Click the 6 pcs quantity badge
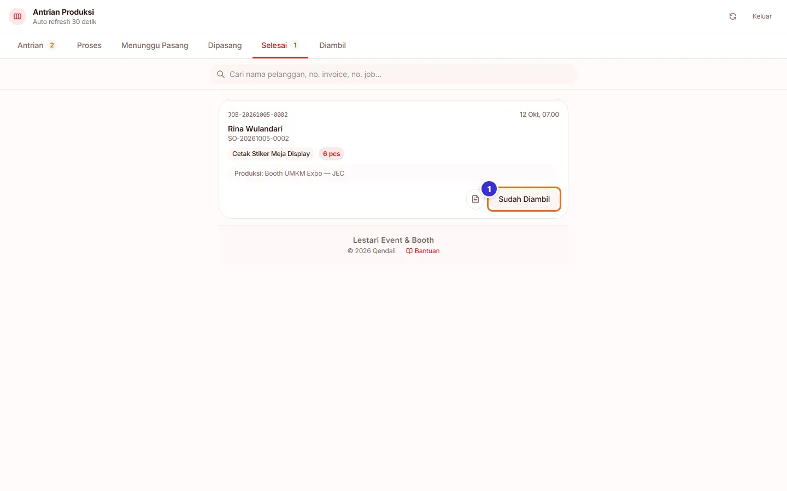This screenshot has width=787, height=491. coord(331,154)
